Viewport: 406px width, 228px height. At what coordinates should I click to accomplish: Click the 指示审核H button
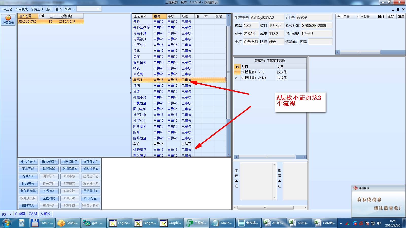pyautogui.click(x=49, y=161)
